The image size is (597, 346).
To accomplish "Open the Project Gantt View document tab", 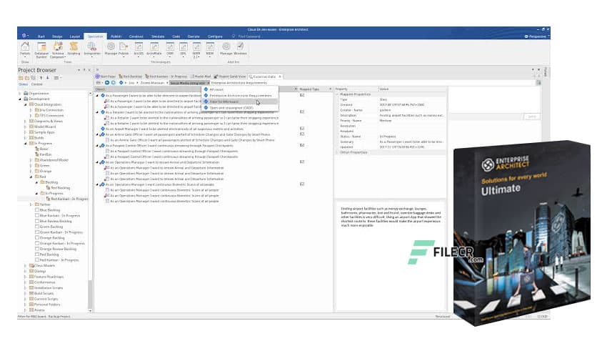I will (229, 76).
